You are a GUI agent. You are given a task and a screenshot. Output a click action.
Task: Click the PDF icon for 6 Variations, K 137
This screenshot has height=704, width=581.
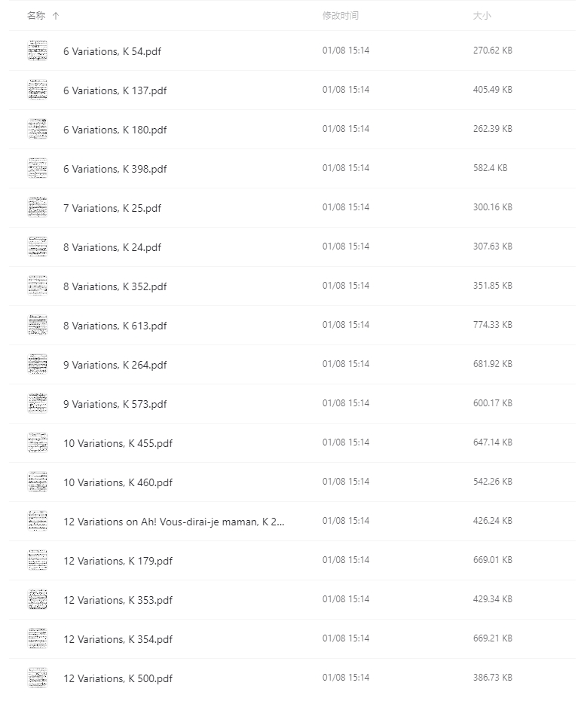(x=37, y=90)
